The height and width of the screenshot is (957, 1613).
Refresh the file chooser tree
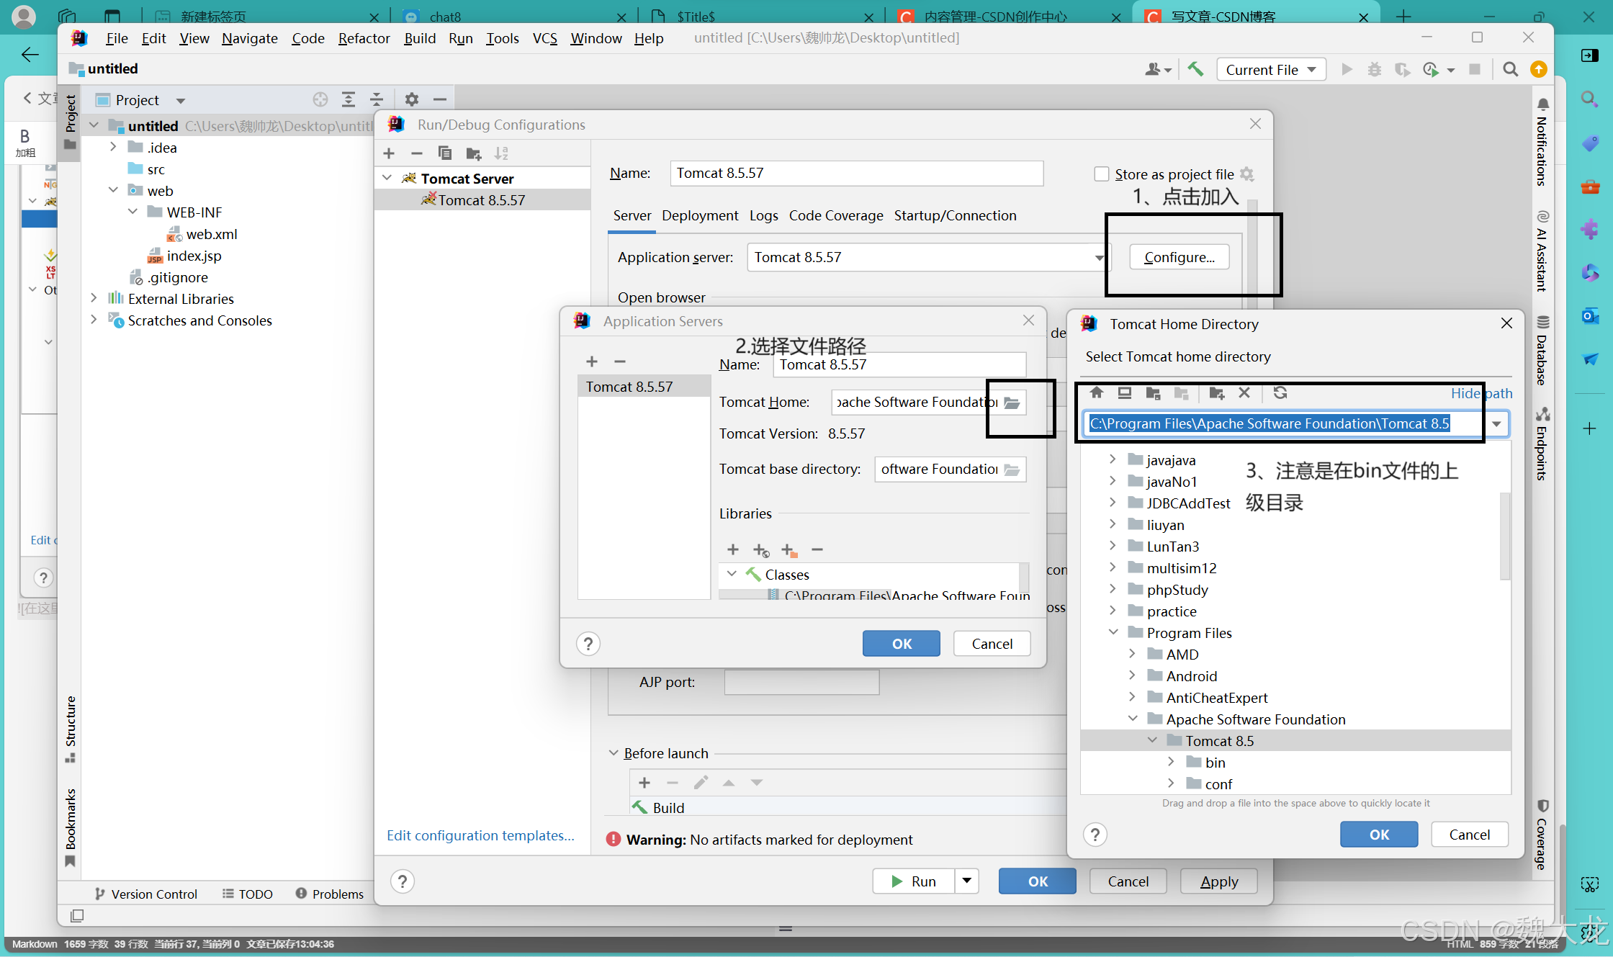(x=1280, y=393)
